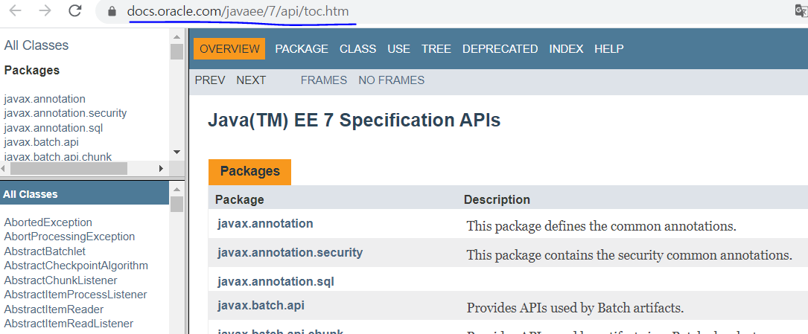808x334 pixels.
Task: Open the DEPRECATED navigation item
Action: (x=500, y=49)
